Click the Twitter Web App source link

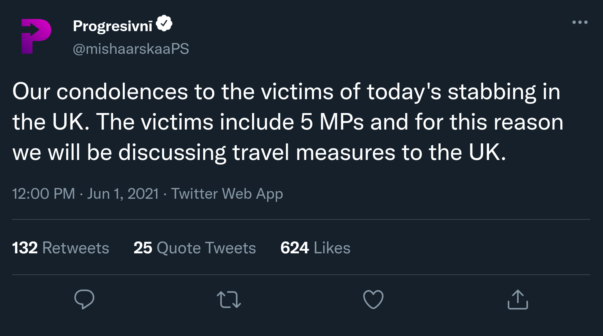point(227,194)
